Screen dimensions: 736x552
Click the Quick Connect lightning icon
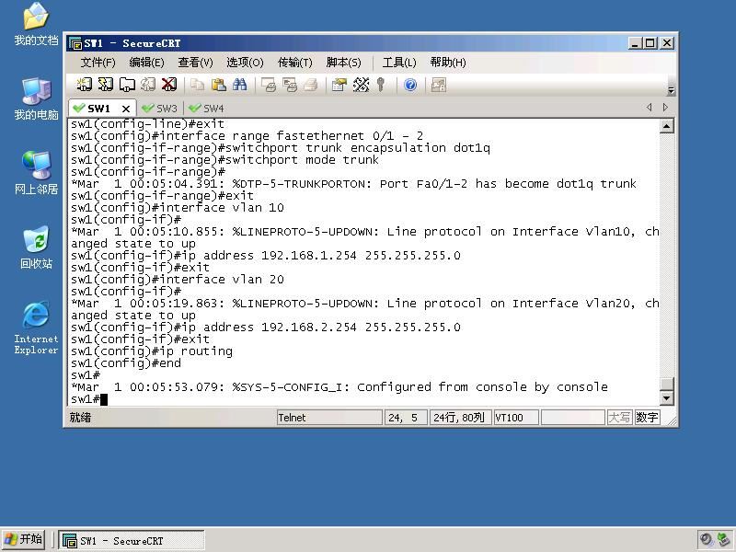(106, 85)
